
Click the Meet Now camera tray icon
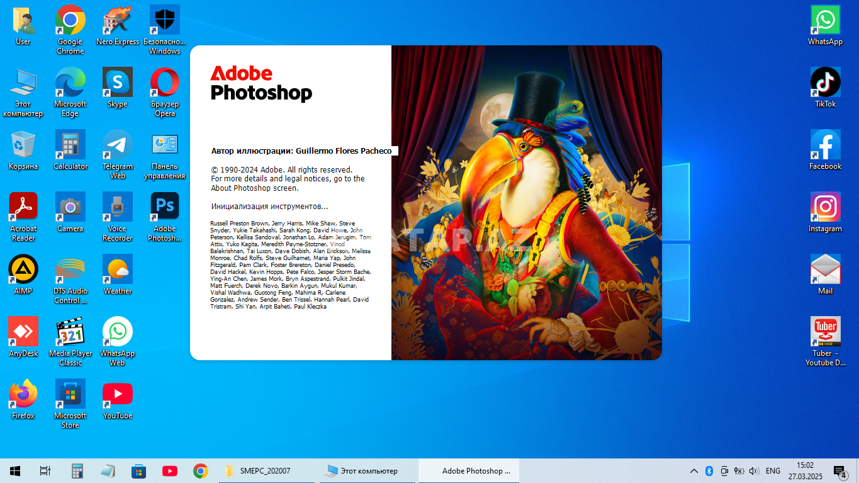[724, 470]
